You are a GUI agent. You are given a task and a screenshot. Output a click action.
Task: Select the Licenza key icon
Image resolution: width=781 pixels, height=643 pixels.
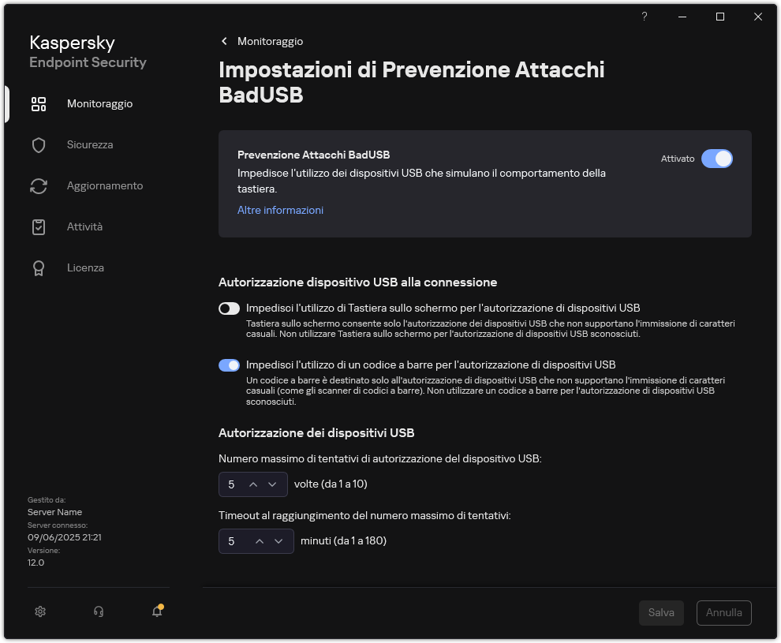39,267
